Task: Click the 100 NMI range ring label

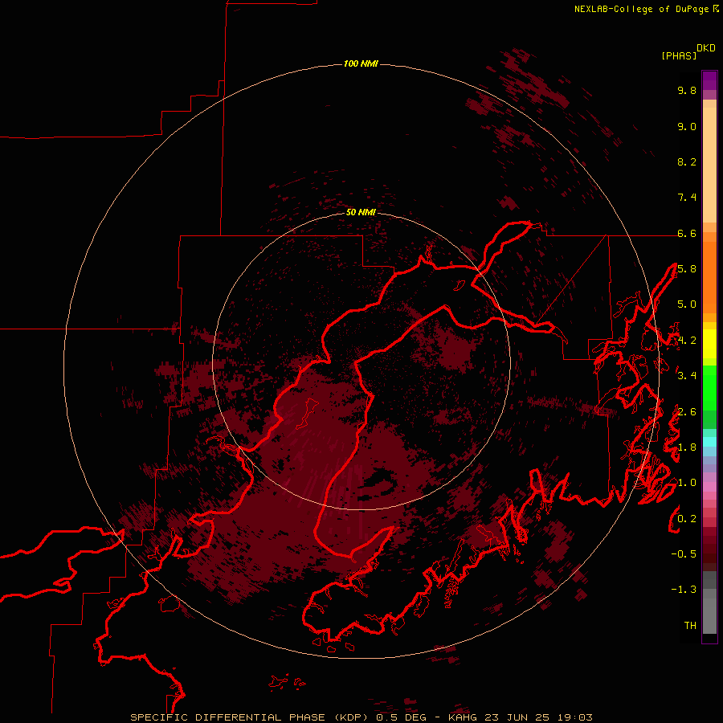Action: pyautogui.click(x=361, y=63)
